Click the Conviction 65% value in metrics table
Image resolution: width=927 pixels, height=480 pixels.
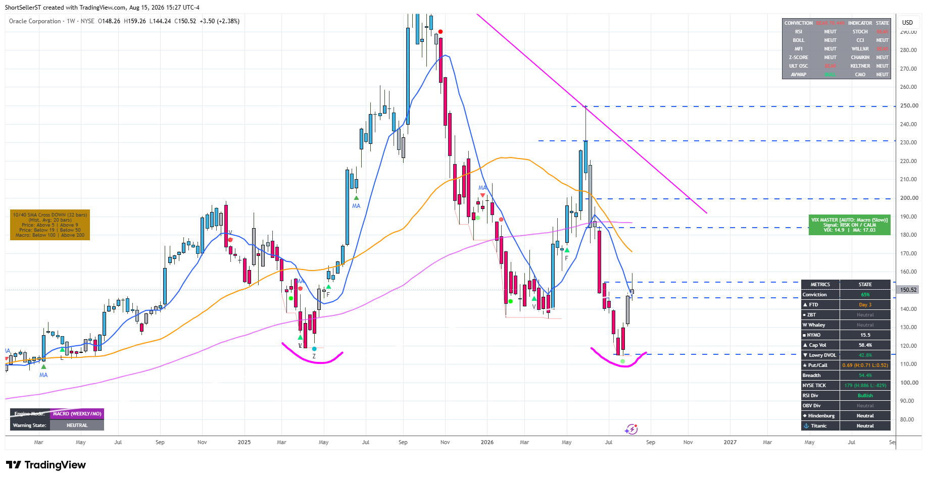[x=865, y=295]
